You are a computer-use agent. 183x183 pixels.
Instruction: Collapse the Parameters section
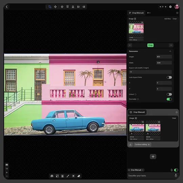click(170, 51)
